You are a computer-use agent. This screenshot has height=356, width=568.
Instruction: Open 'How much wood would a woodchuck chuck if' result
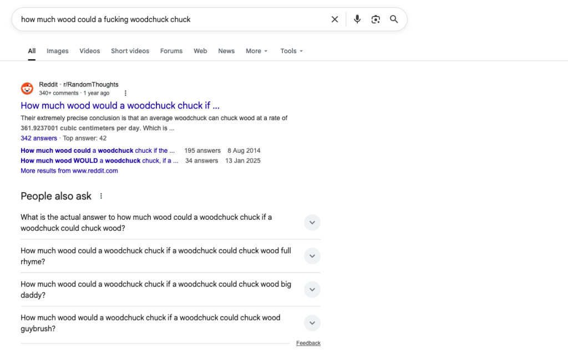pyautogui.click(x=120, y=106)
